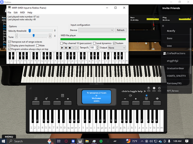
Task: Pause the MIDI file playback
Action: 66,48
